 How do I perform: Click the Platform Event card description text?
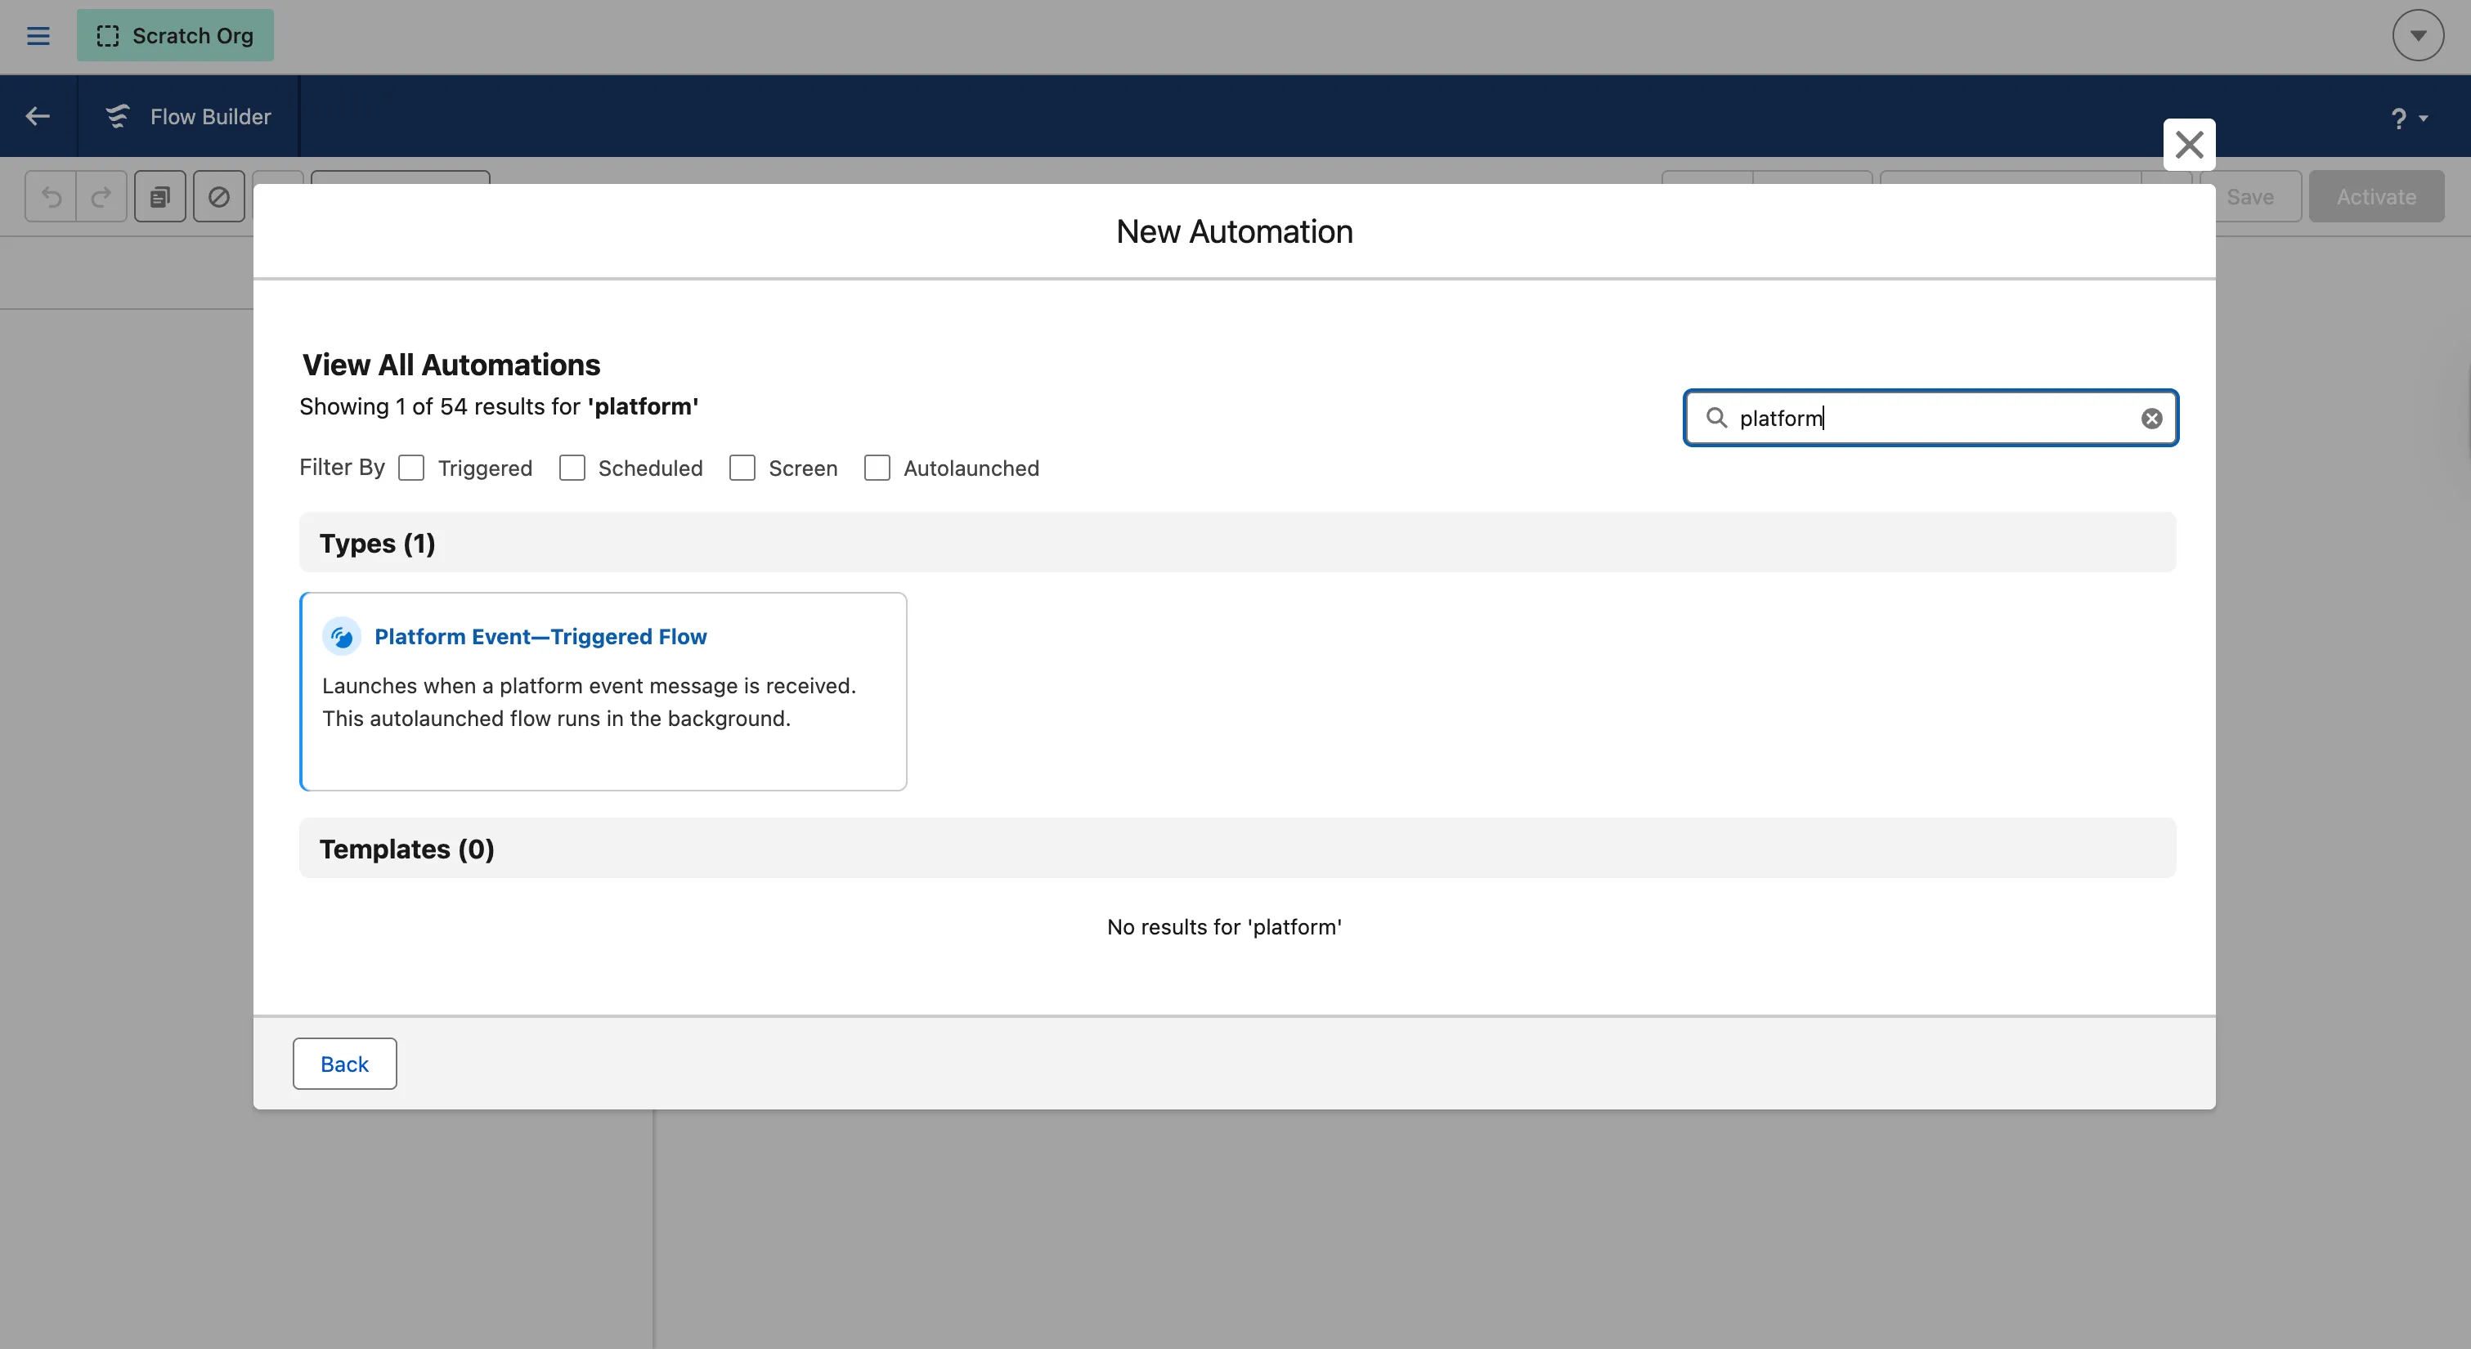click(589, 702)
